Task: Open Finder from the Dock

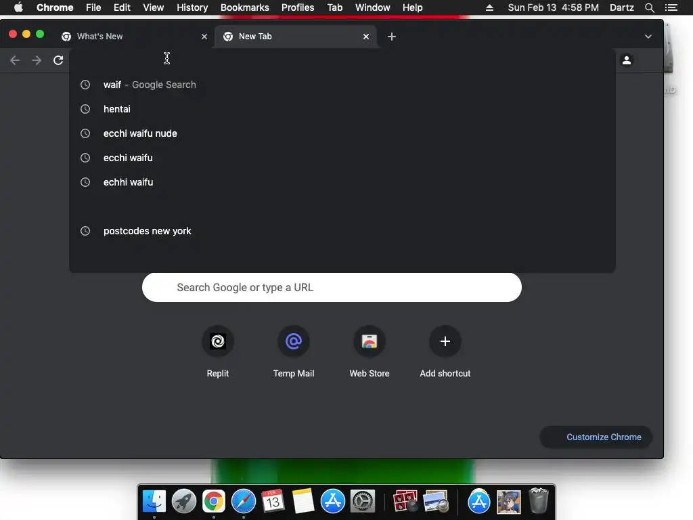Action: pos(154,501)
